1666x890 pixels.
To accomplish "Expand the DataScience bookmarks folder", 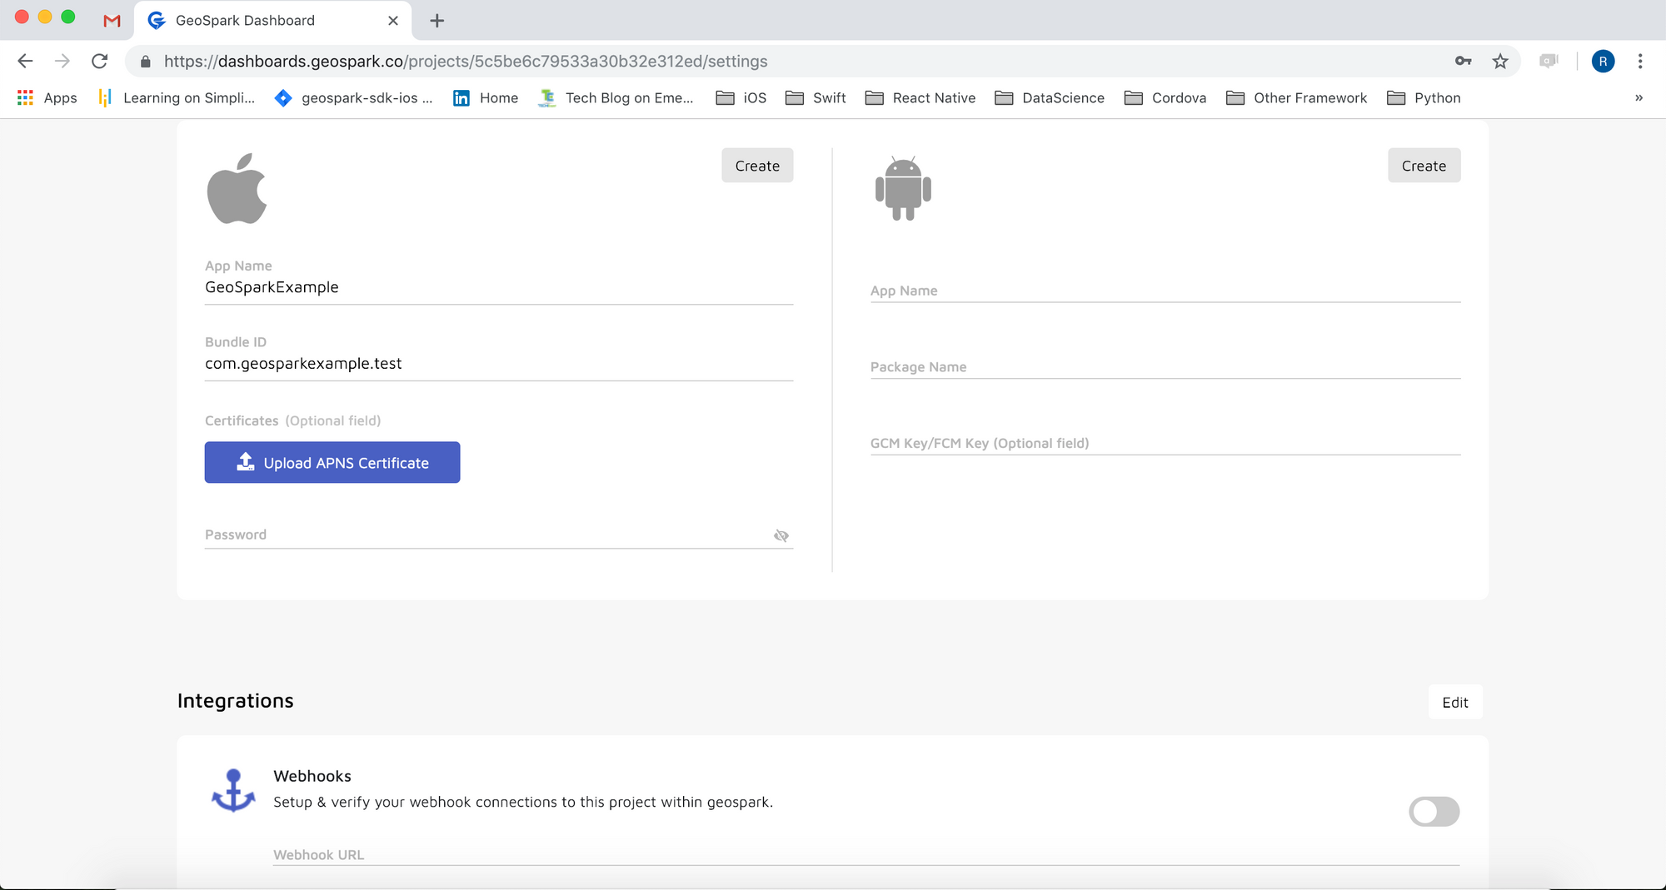I will (x=1050, y=98).
